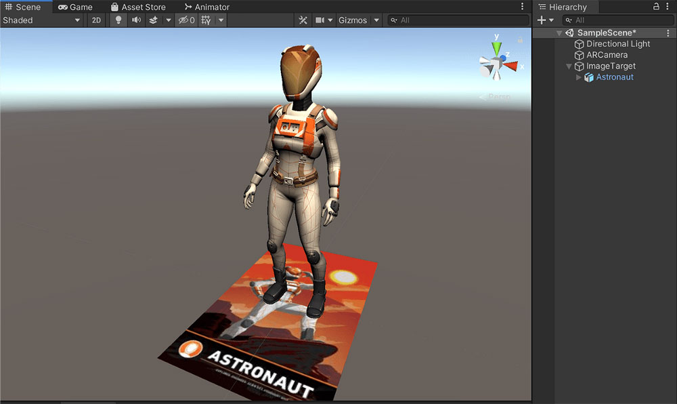Open the effects dropdown arrow
Screen dimensions: 677x404
169,20
